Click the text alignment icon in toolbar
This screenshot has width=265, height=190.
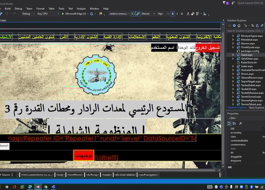(x=197, y=14)
